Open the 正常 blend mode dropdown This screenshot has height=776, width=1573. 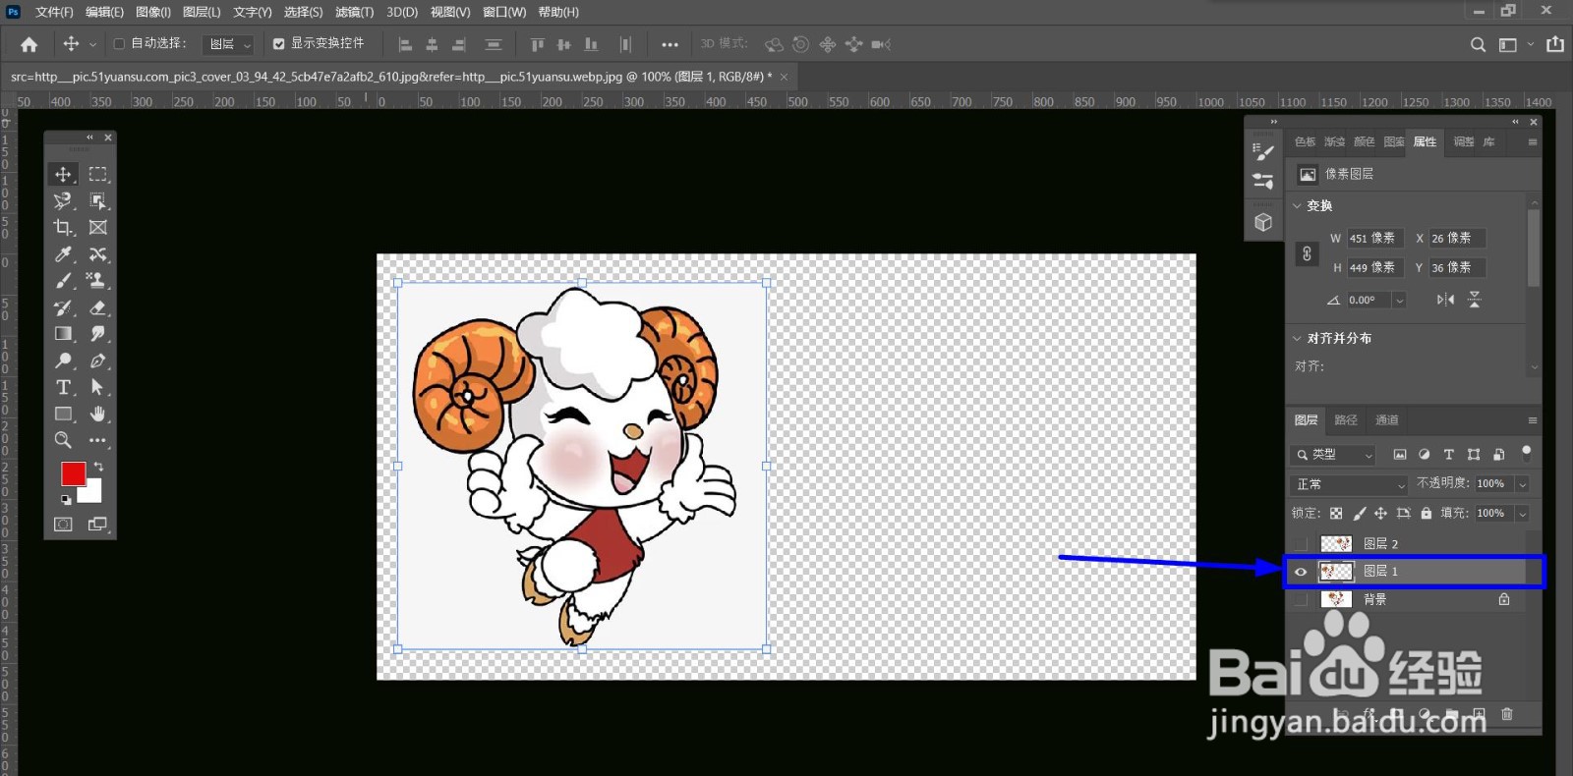(1349, 484)
